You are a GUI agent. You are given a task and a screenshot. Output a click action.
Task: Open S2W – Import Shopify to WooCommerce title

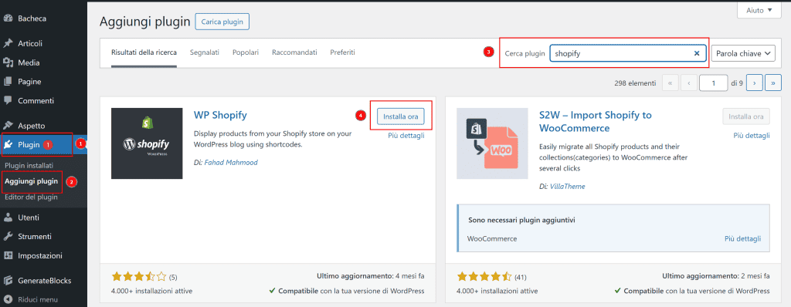[596, 122]
